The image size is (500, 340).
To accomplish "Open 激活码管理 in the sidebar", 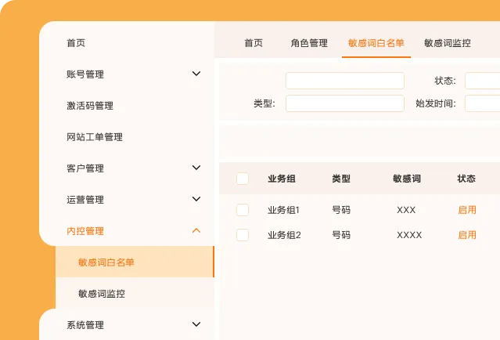I will (x=90, y=106).
